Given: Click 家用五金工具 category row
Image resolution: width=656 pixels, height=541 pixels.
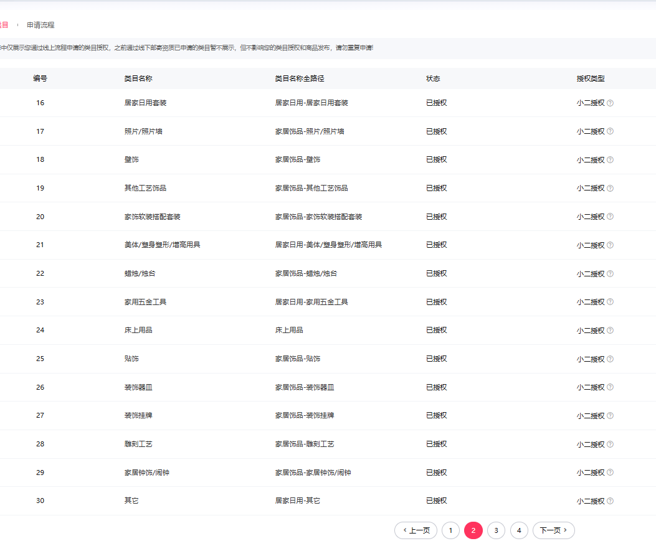Looking at the screenshot, I should tap(145, 302).
